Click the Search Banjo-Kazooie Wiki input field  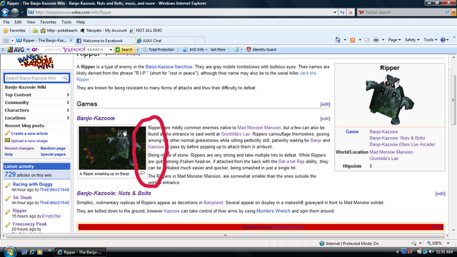coord(34,78)
